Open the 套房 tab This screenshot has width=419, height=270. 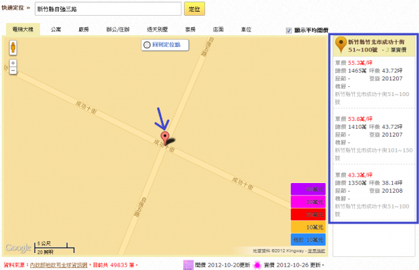pos(191,29)
